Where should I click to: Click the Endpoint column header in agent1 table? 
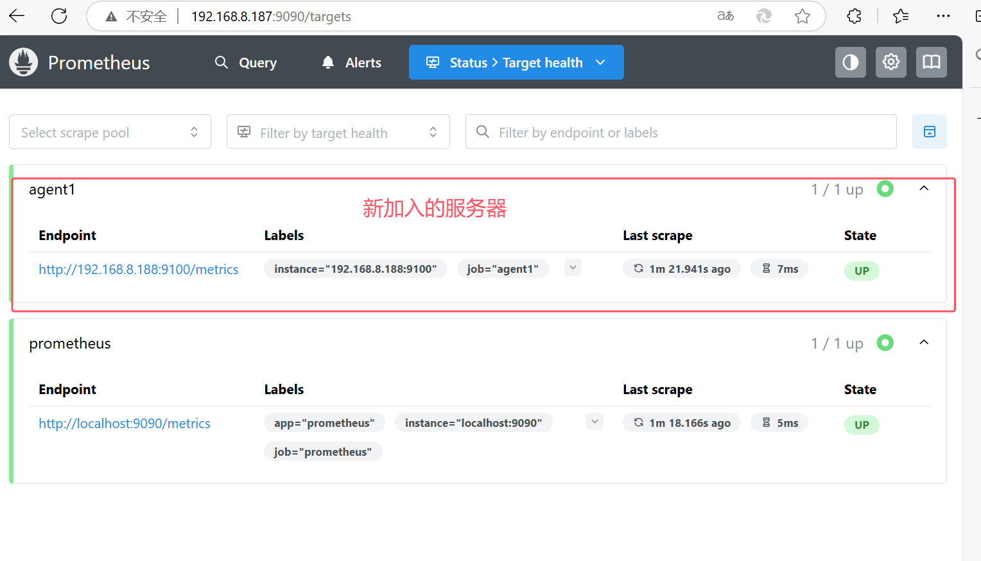tap(67, 236)
